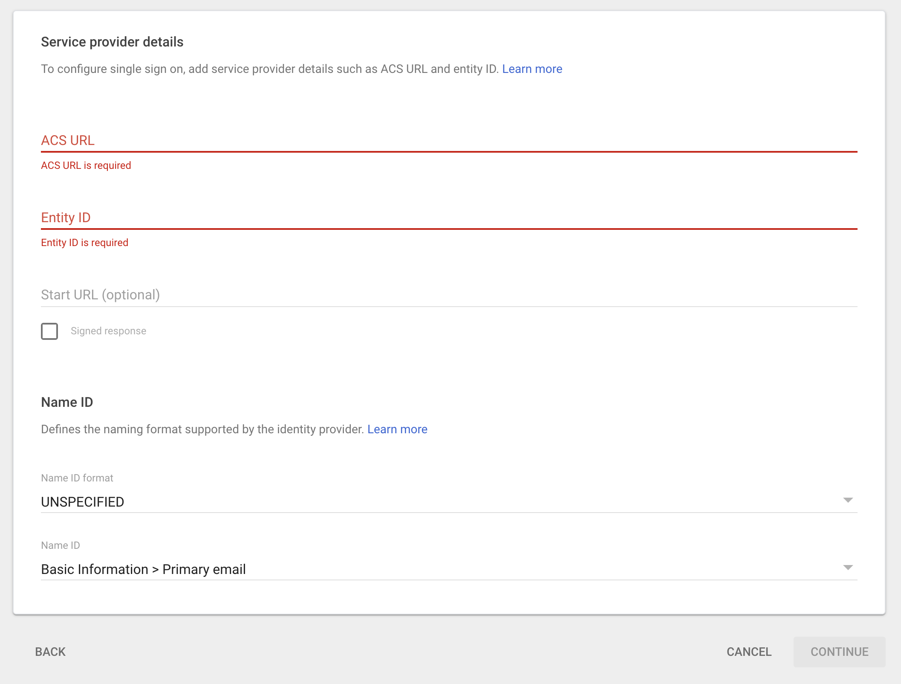Image resolution: width=901 pixels, height=684 pixels.
Task: Click the Entity ID input field
Action: (449, 217)
